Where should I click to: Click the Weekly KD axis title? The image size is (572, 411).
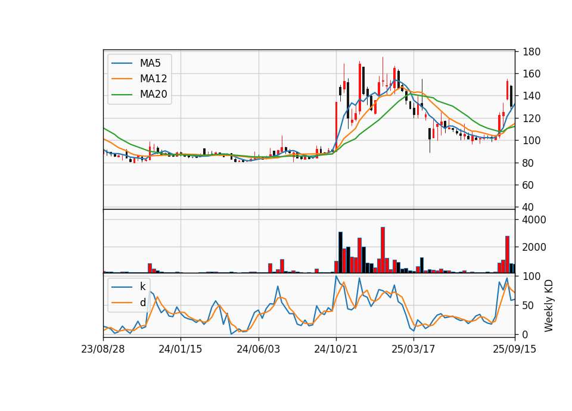[x=549, y=306]
